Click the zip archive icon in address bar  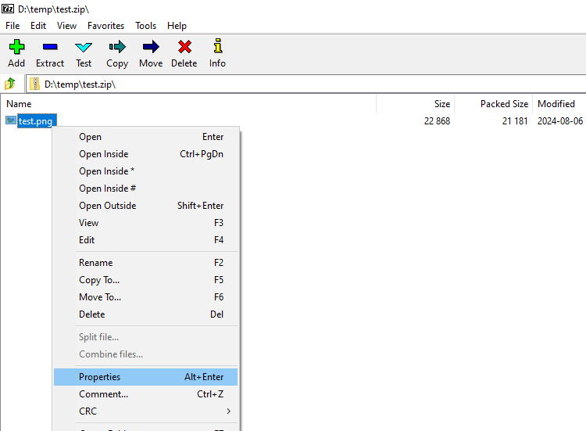(x=34, y=84)
